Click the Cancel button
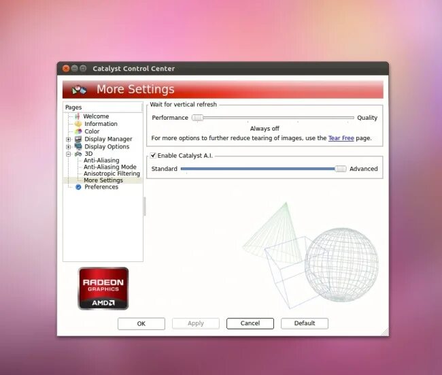442x375 pixels. [250, 324]
